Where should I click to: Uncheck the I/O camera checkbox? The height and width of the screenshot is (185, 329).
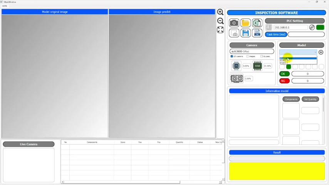pyautogui.click(x=232, y=56)
